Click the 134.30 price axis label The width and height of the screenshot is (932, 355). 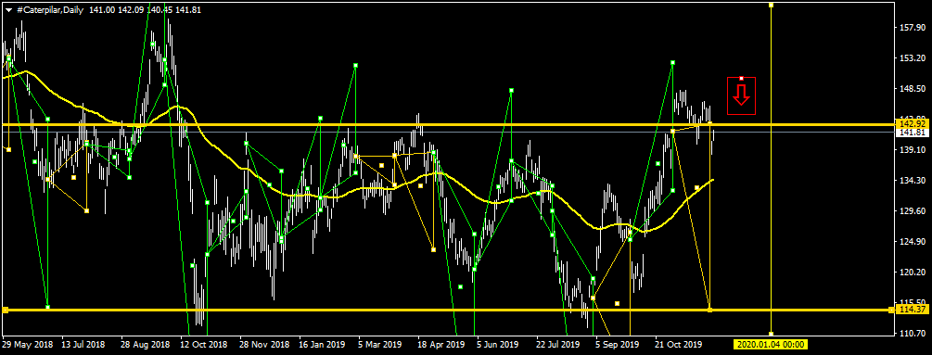913,181
